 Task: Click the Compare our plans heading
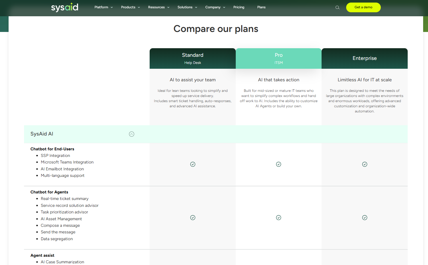point(216,29)
